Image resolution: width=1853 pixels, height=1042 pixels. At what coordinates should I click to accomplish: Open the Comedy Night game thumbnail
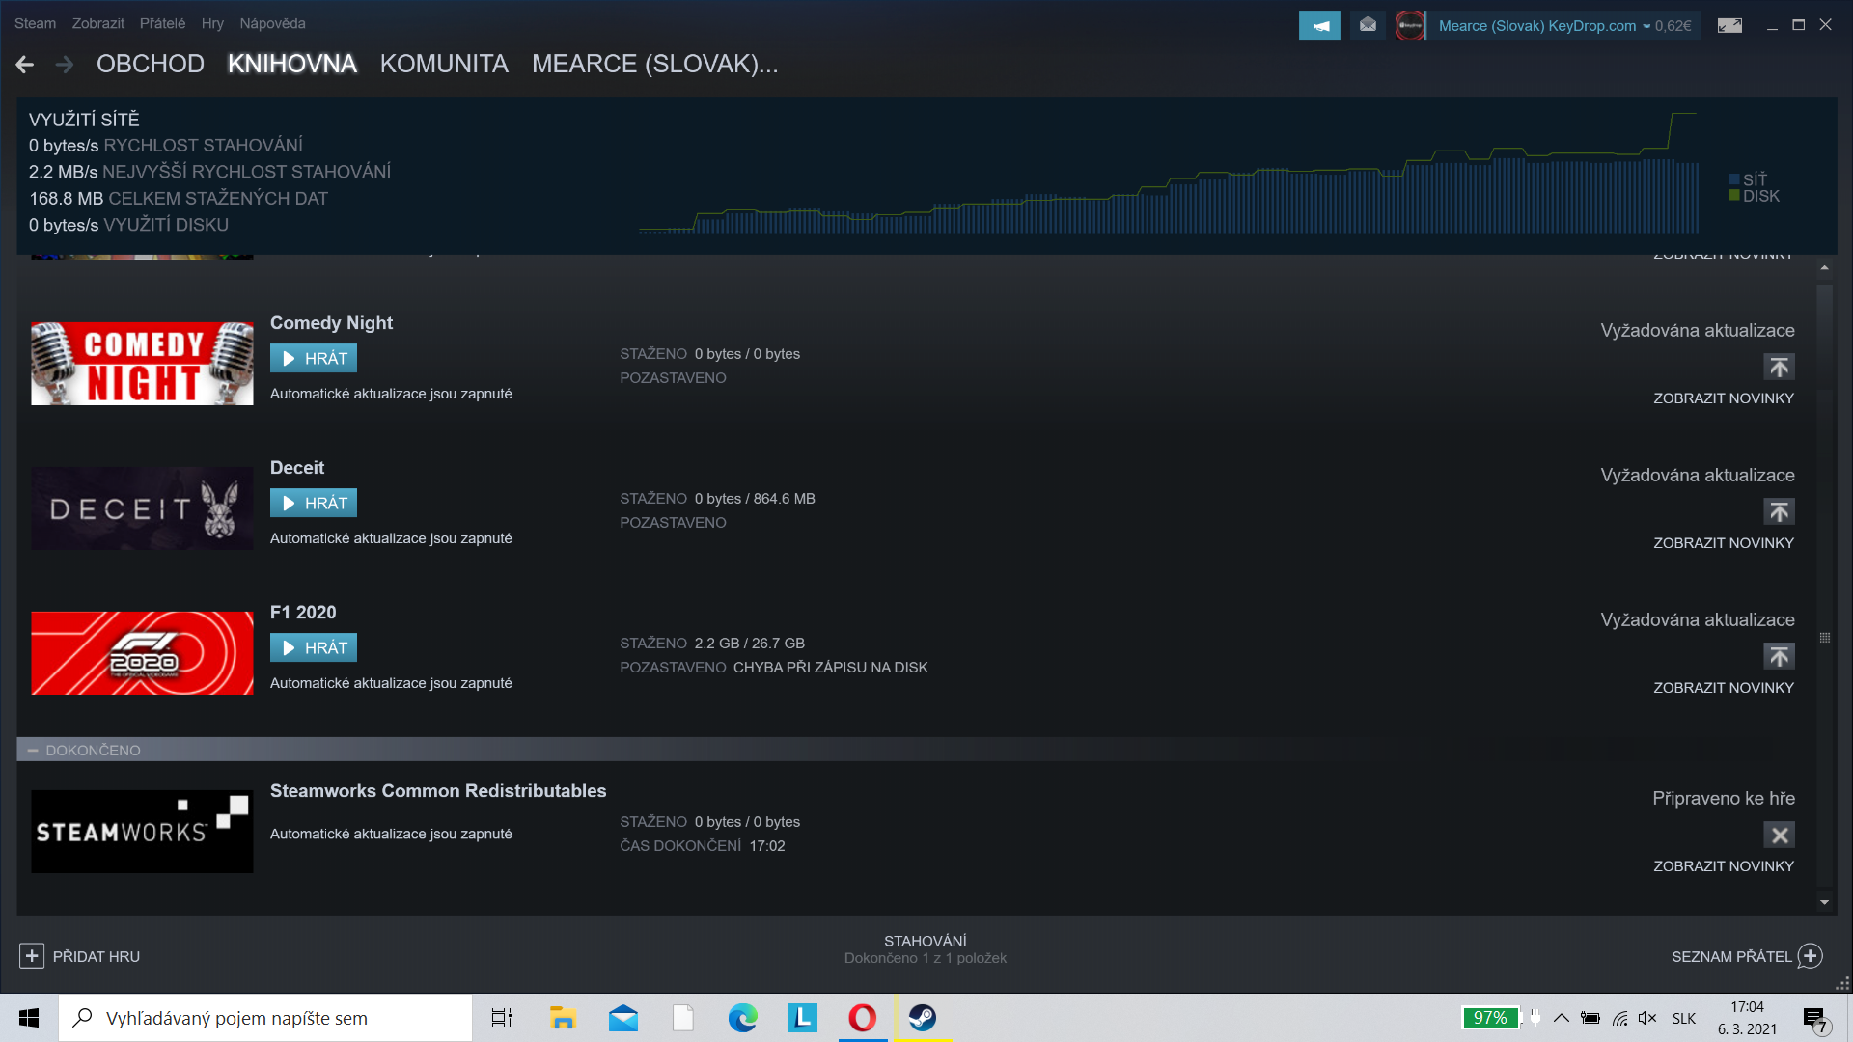pyautogui.click(x=142, y=364)
